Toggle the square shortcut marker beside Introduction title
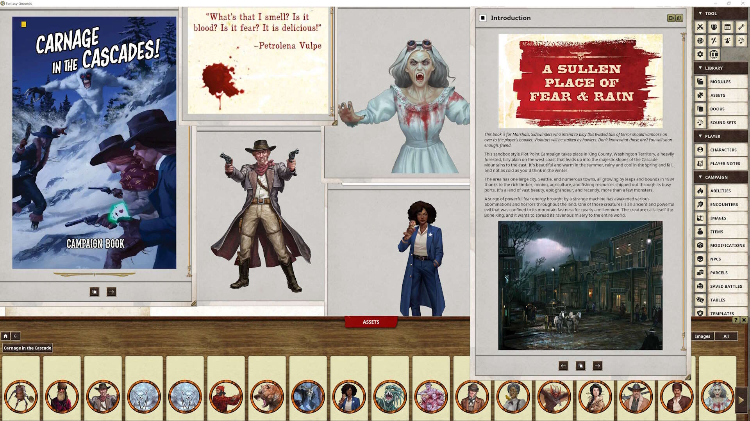 click(483, 18)
